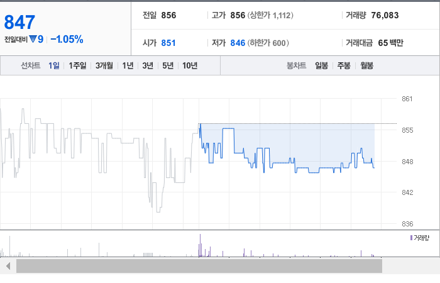The width and height of the screenshot is (440, 283).
Task: Click the 855 y-axis label
Action: point(407,130)
